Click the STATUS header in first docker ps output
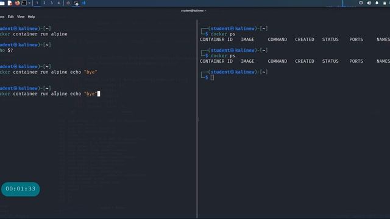This screenshot has height=219, width=390. point(330,40)
